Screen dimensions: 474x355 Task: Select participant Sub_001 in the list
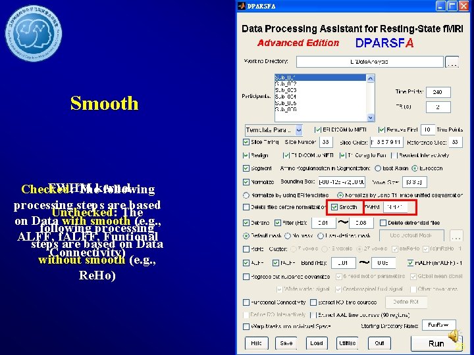(x=320, y=78)
